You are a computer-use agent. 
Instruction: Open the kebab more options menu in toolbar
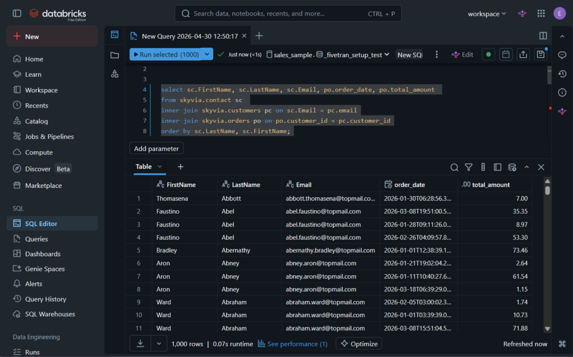[x=436, y=54]
